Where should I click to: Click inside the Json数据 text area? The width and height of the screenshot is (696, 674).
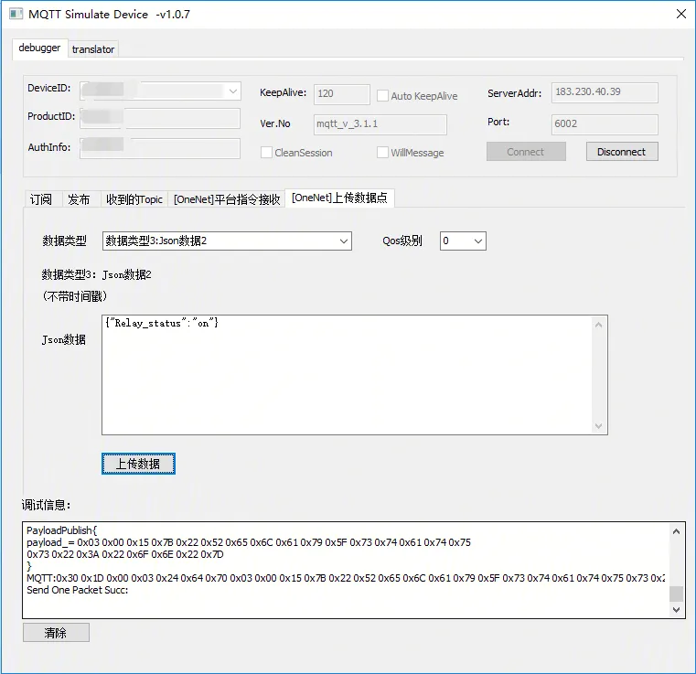tap(348, 375)
